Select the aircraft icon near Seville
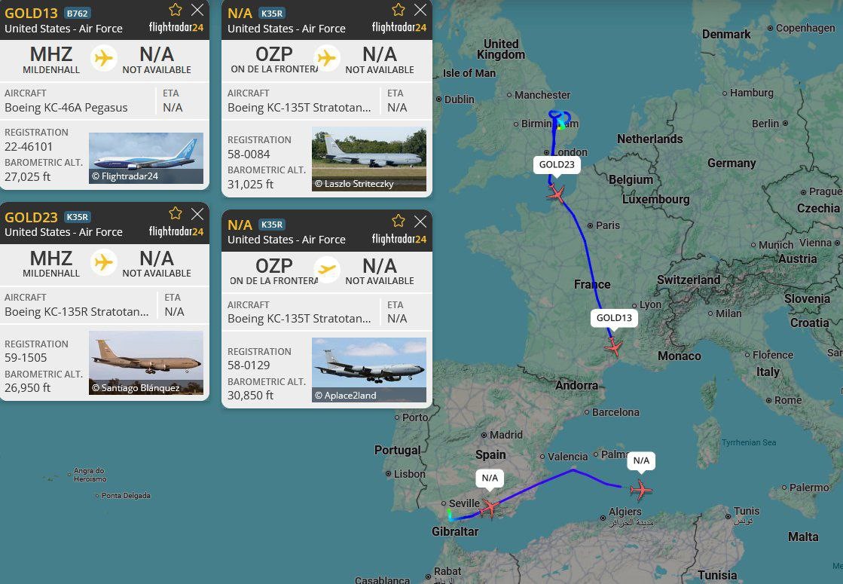Image resolution: width=843 pixels, height=584 pixels. pos(490,507)
